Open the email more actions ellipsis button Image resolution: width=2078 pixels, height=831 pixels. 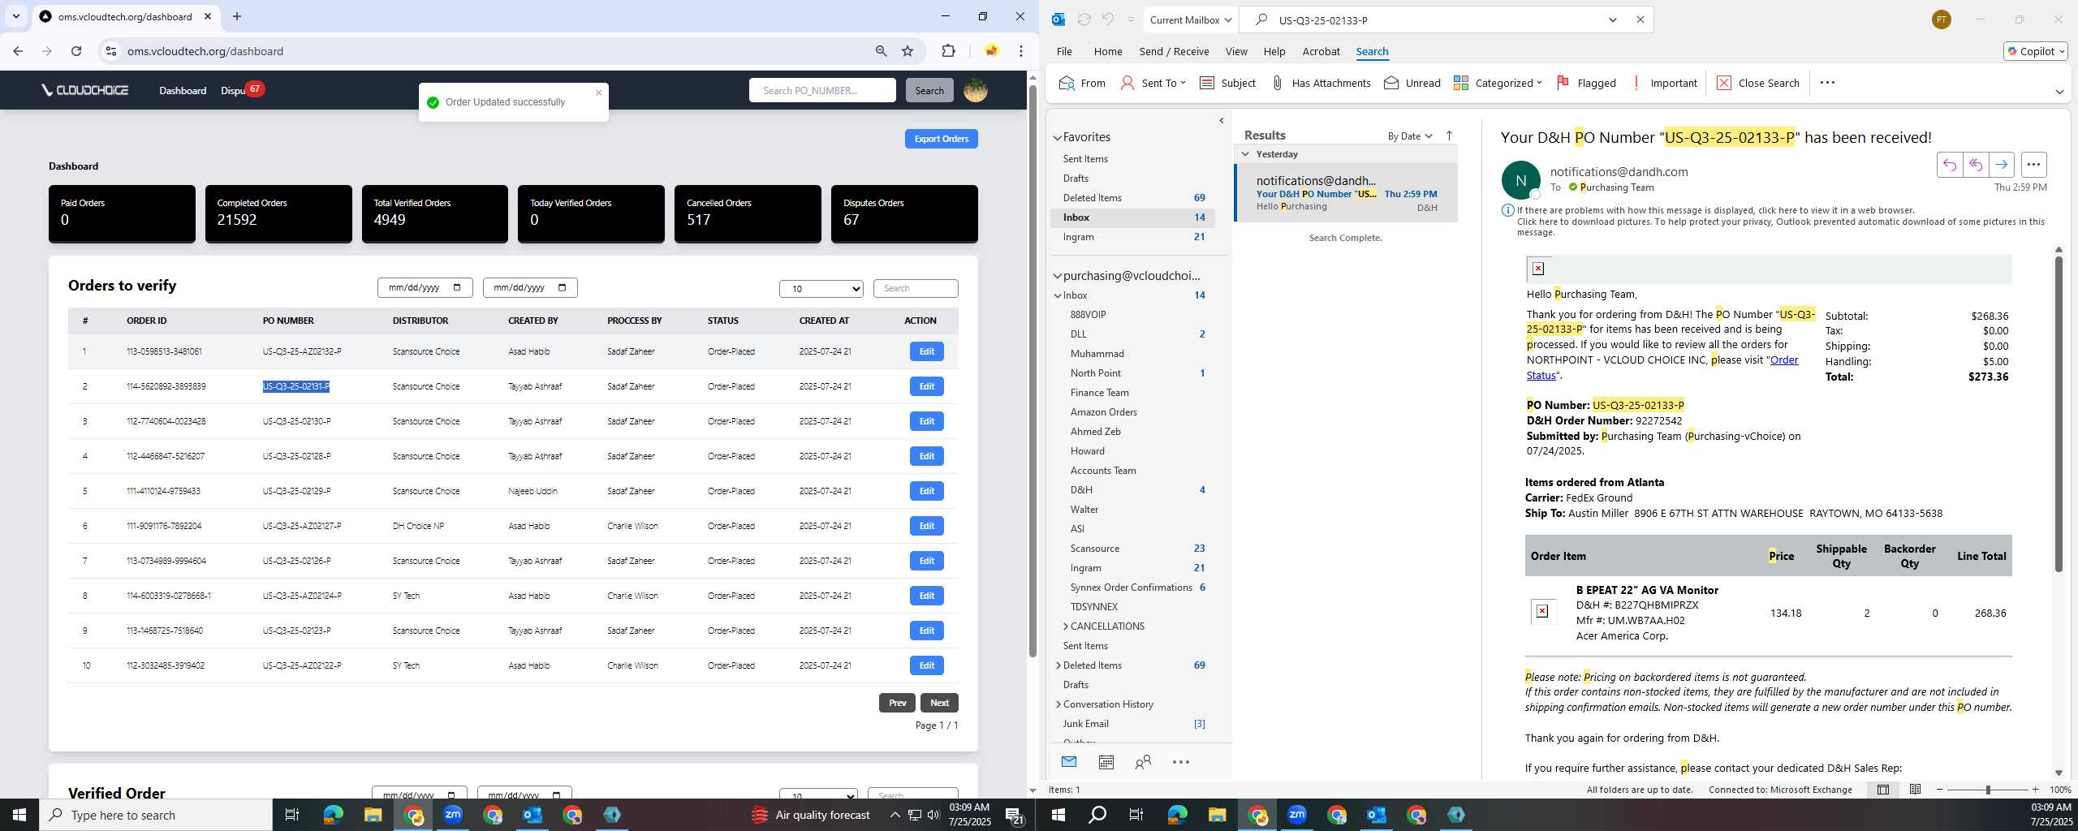tap(2033, 165)
